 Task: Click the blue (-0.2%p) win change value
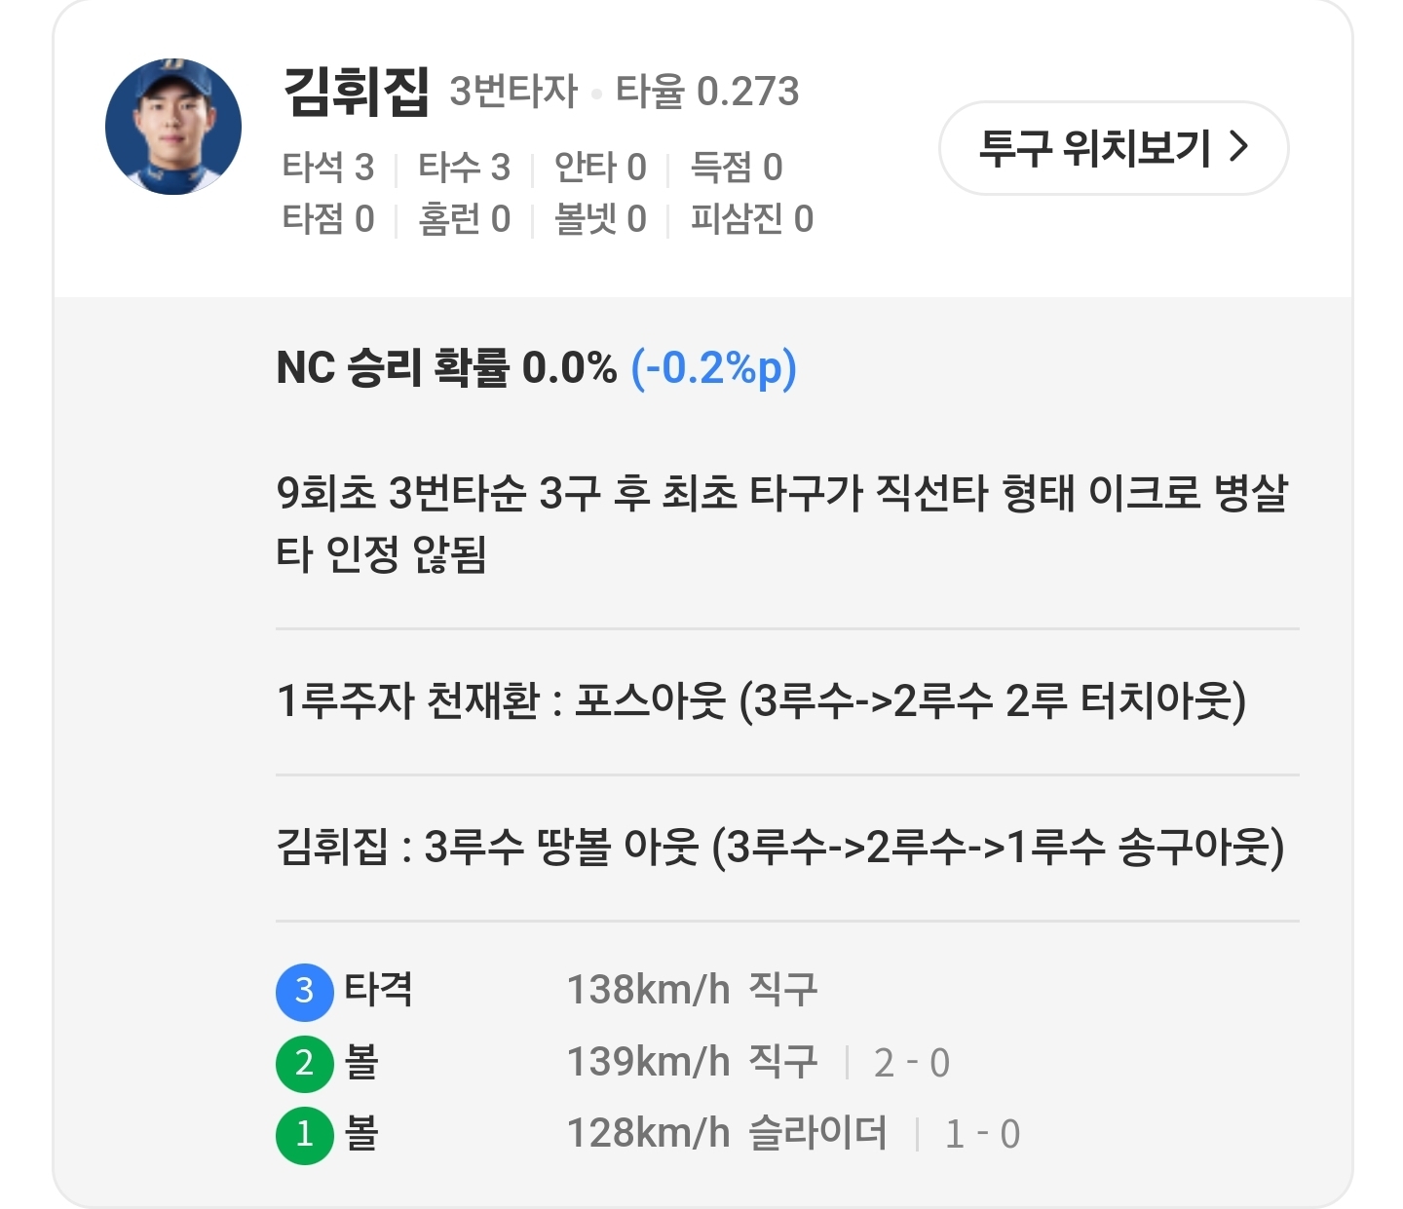tap(714, 368)
